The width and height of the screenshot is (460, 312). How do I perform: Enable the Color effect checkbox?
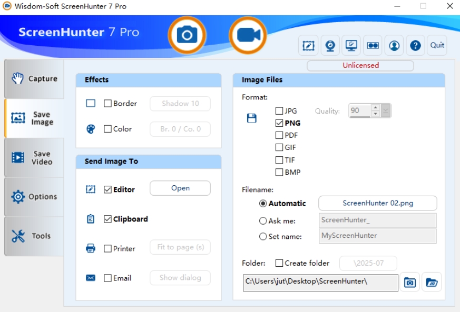tap(107, 129)
